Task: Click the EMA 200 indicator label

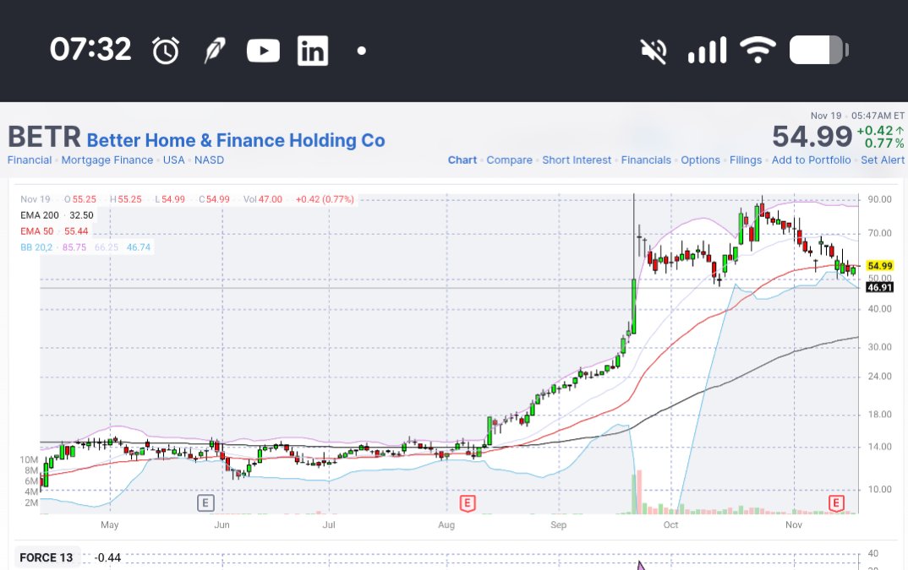Action: click(x=40, y=215)
